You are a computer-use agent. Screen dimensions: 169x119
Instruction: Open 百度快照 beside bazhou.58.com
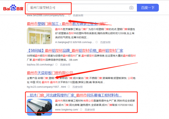click(65, 65)
